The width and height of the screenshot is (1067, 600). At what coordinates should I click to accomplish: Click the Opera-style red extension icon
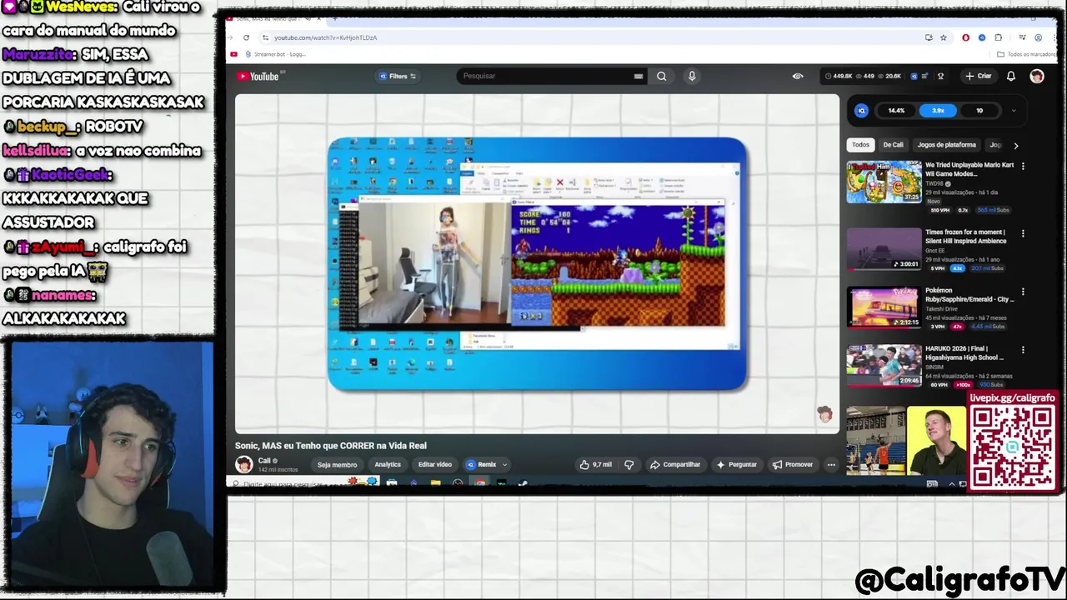[x=966, y=37]
